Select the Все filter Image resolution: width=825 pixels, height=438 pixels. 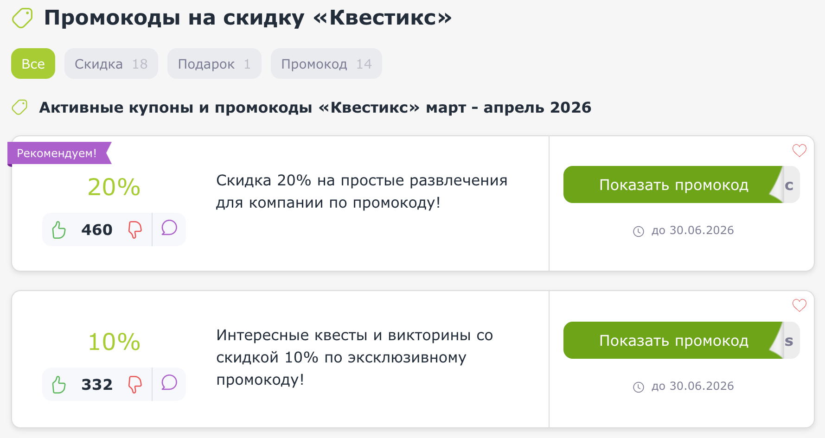point(32,63)
